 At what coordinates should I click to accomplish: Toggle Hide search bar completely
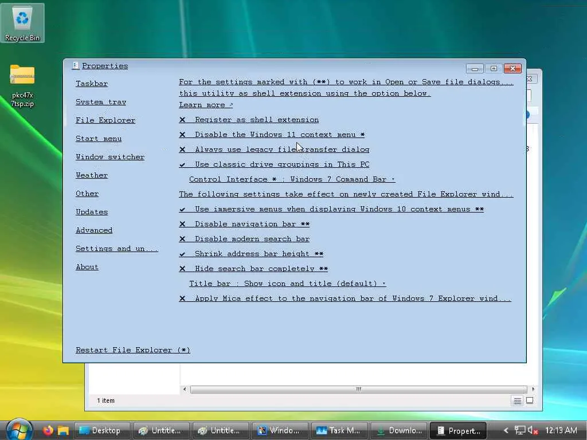click(253, 269)
